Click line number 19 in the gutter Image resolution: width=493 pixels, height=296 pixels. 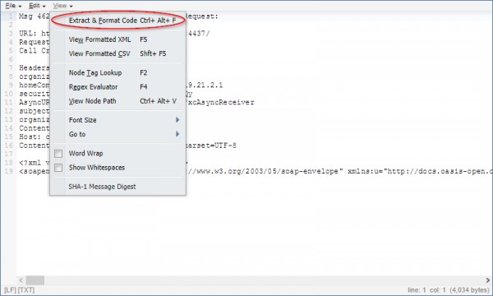pyautogui.click(x=9, y=171)
